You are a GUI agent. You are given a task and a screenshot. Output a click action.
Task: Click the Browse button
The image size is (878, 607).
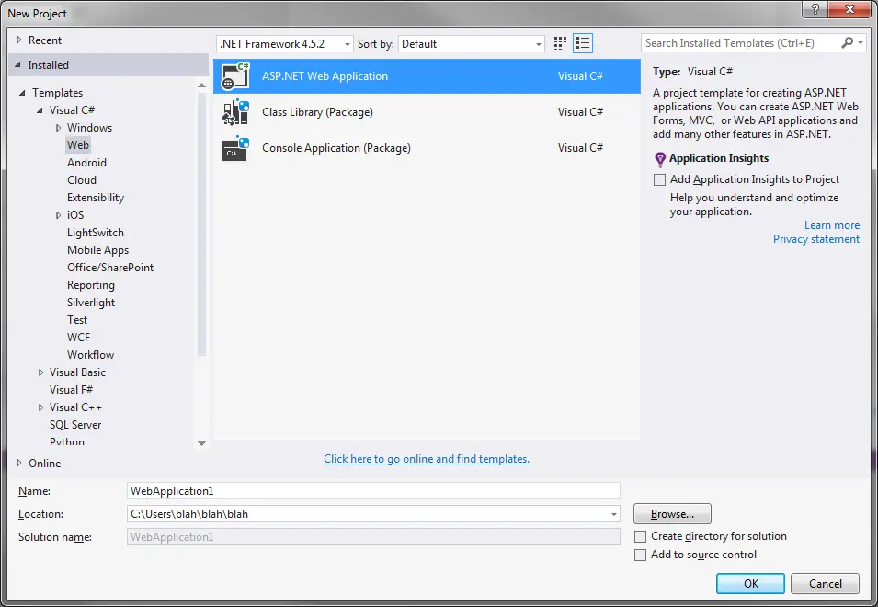pos(672,514)
